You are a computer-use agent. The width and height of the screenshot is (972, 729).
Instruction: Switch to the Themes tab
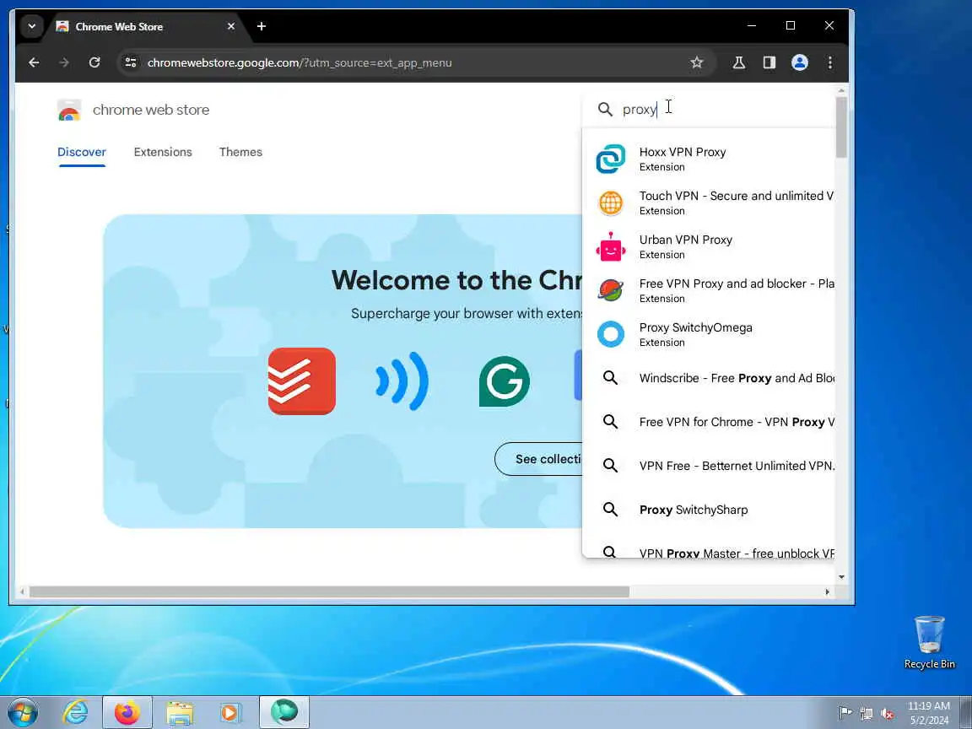(x=240, y=153)
